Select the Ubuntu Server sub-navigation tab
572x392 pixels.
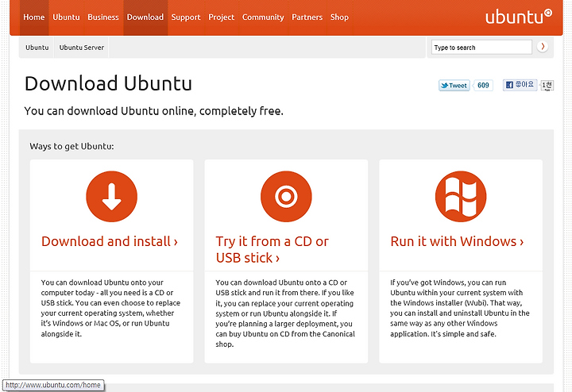pos(81,48)
